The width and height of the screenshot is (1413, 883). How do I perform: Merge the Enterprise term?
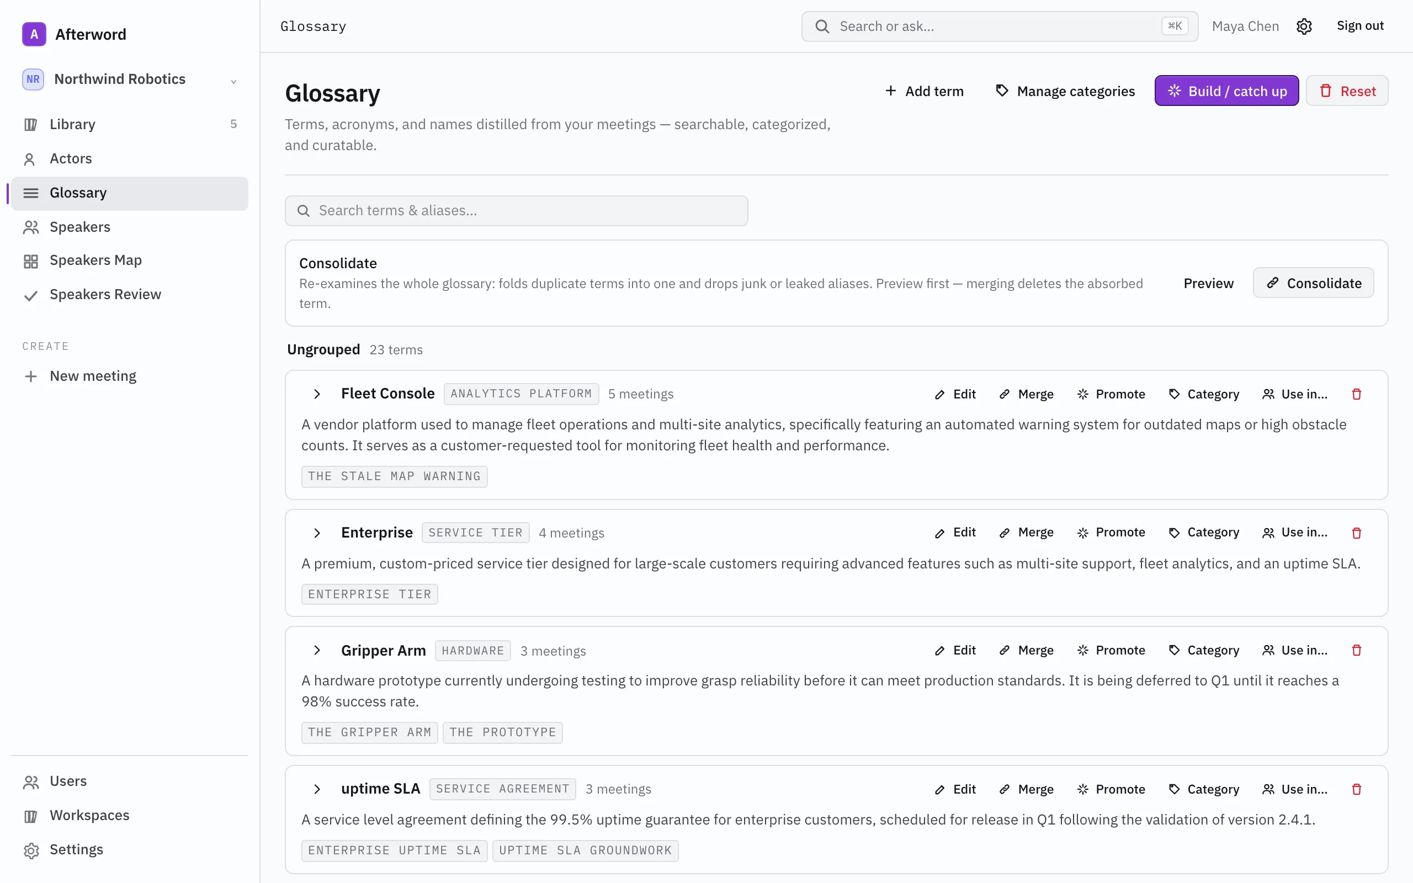1027,533
